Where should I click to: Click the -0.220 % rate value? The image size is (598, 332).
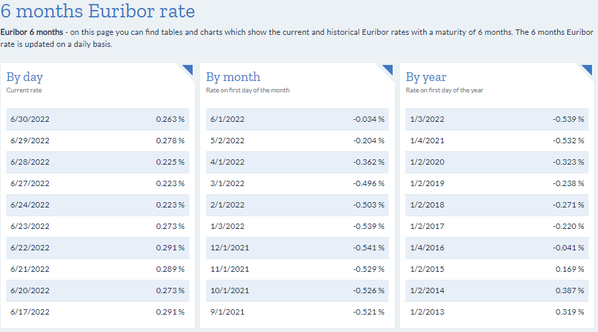tap(569, 226)
